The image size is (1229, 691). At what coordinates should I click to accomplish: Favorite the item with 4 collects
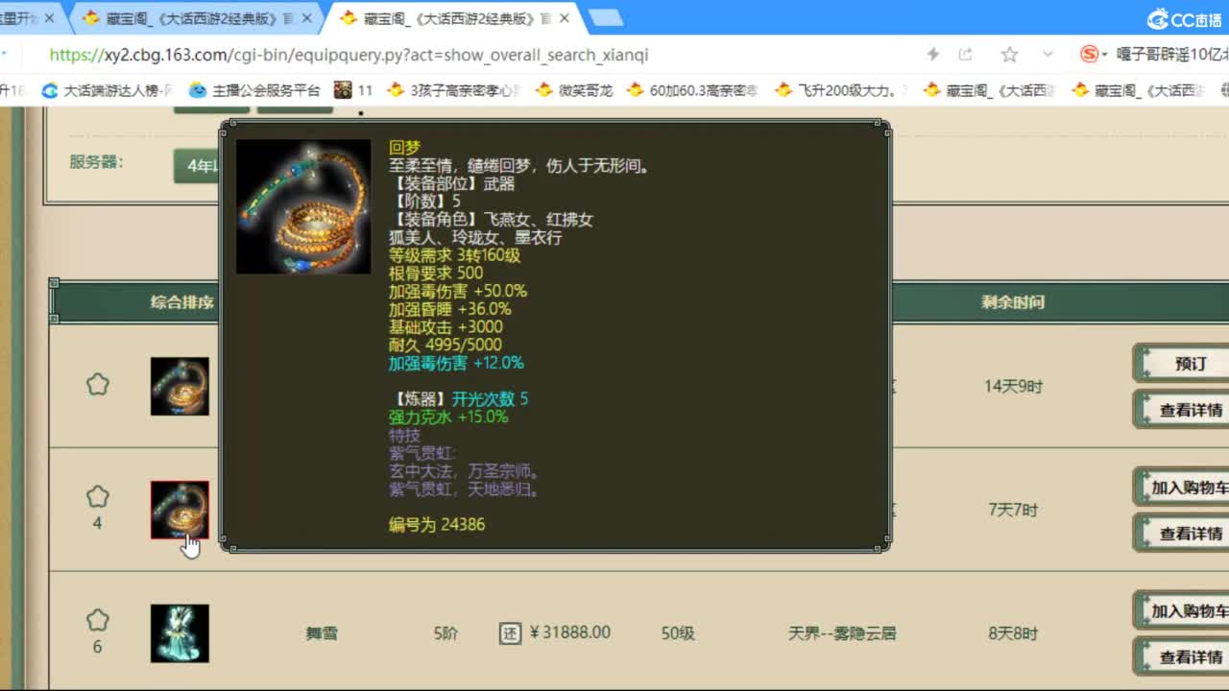pos(97,497)
